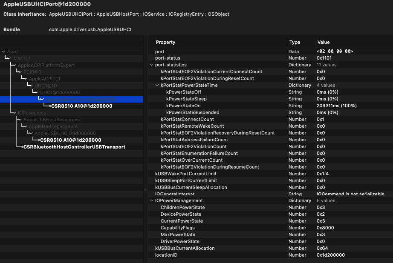Image resolution: width=393 pixels, height=263 pixels.
Task: Select the kPowerStateOn property row
Action: 270,106
